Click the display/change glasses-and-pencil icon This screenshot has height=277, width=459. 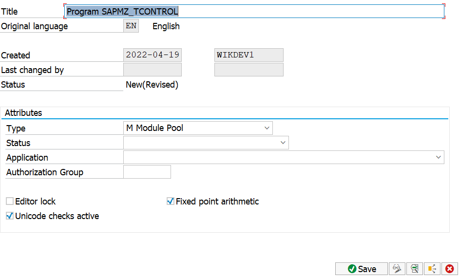(x=397, y=269)
